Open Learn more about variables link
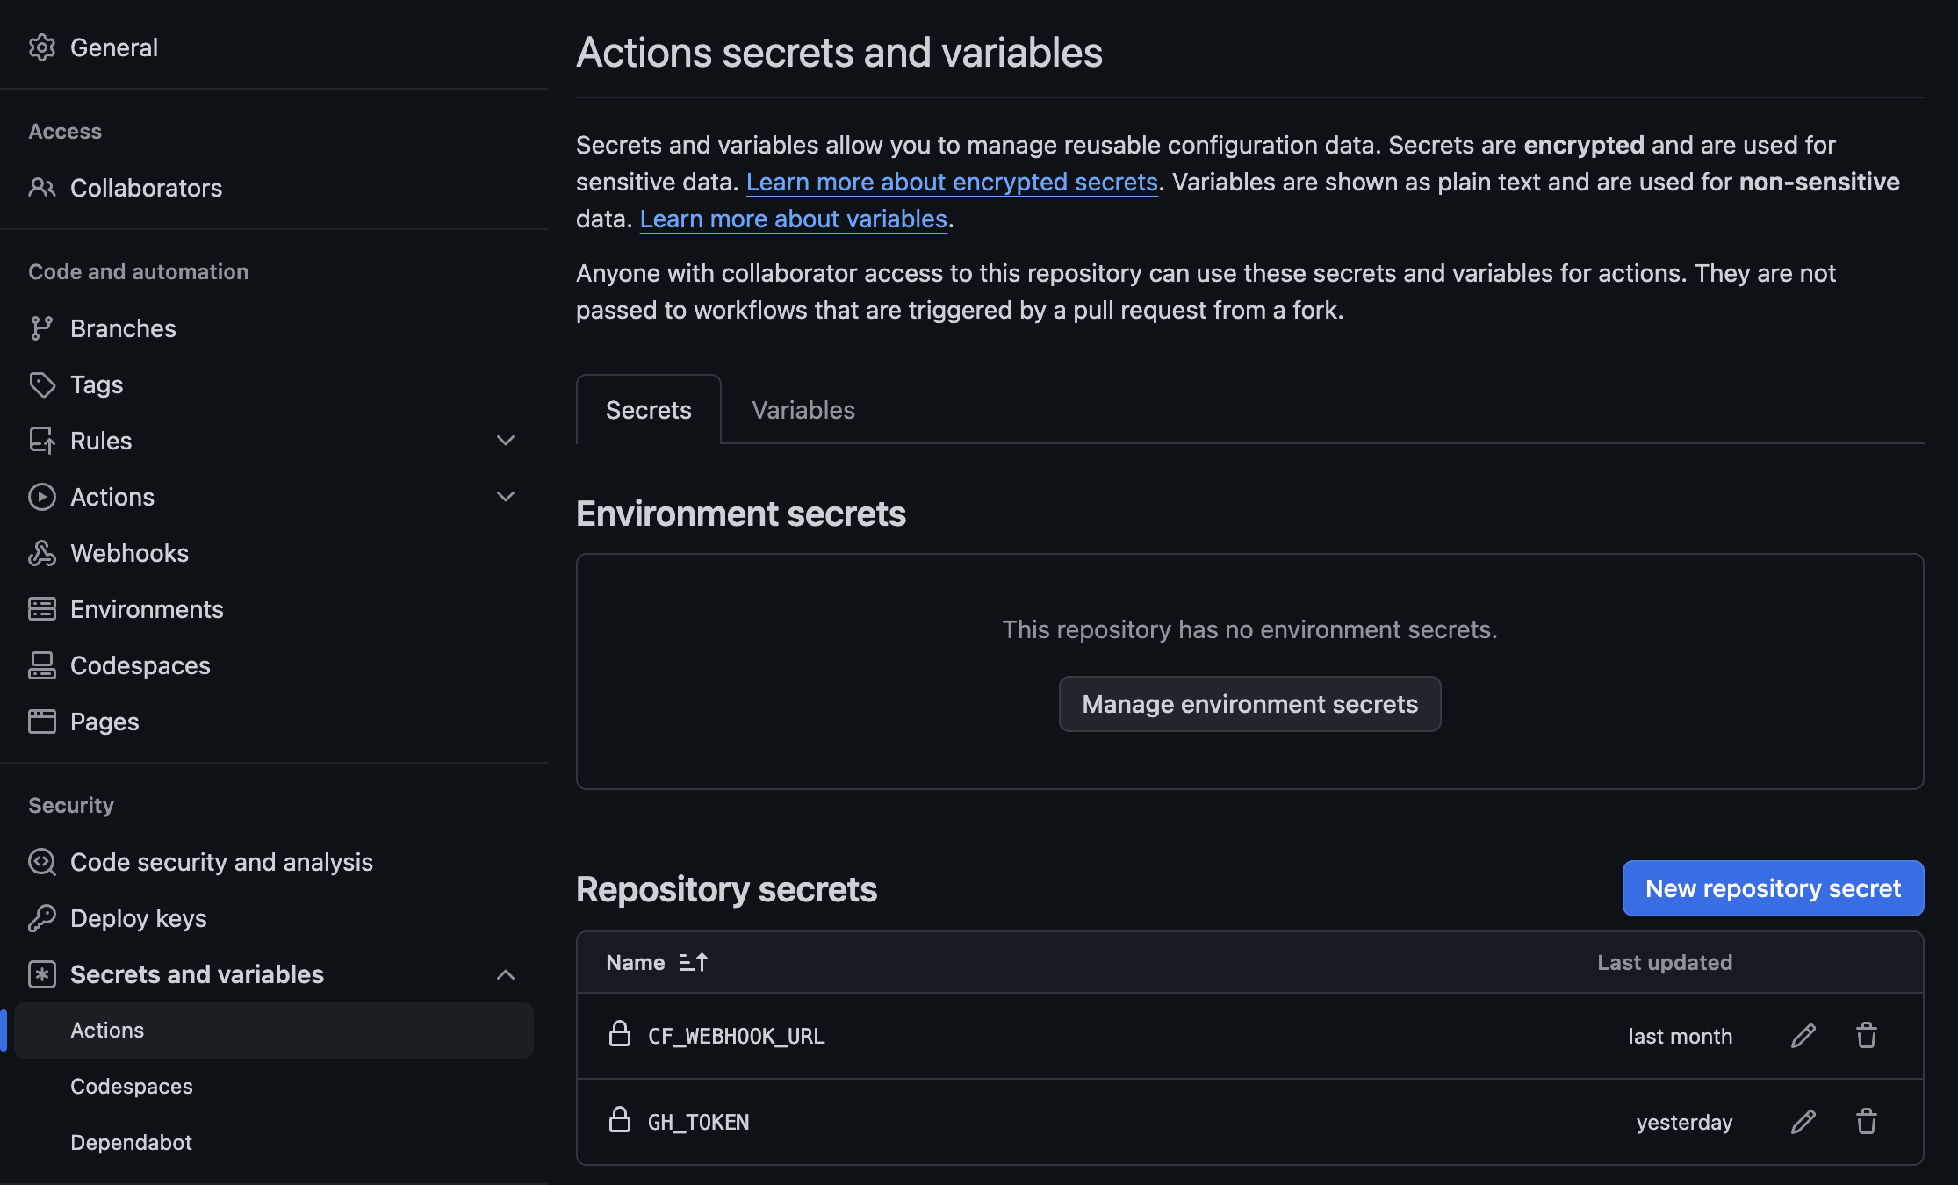This screenshot has height=1185, width=1958. (x=793, y=219)
